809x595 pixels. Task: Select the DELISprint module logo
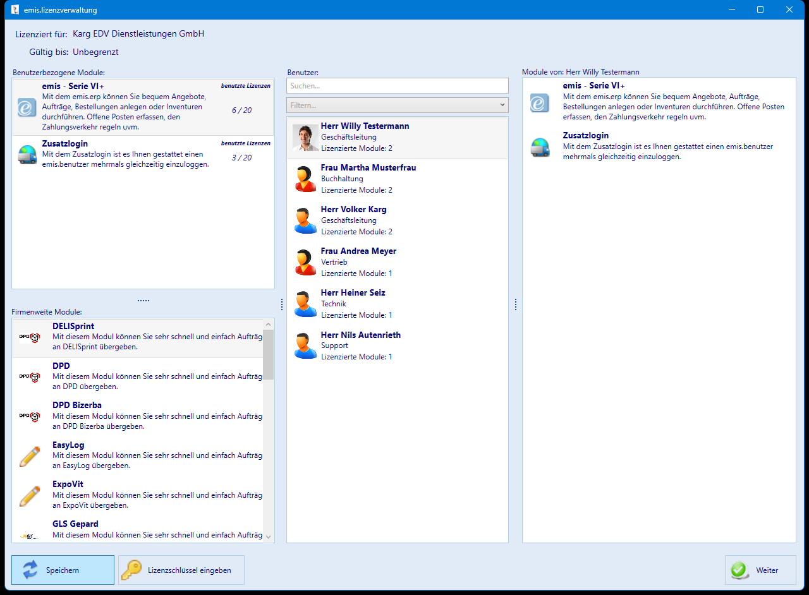click(x=30, y=338)
